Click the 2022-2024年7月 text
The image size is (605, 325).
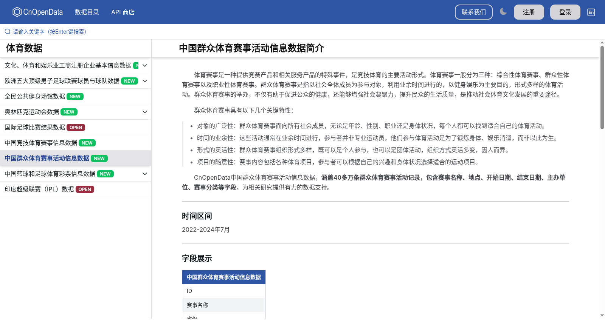pyautogui.click(x=206, y=230)
